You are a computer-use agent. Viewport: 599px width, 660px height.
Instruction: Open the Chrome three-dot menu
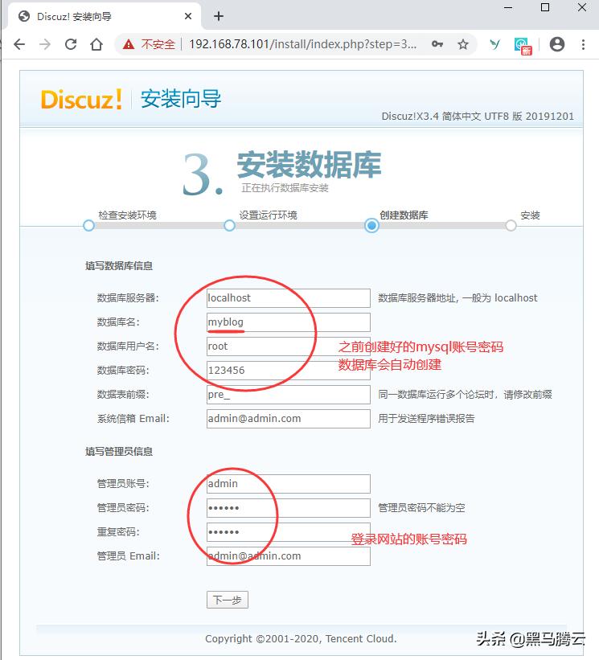[x=583, y=44]
